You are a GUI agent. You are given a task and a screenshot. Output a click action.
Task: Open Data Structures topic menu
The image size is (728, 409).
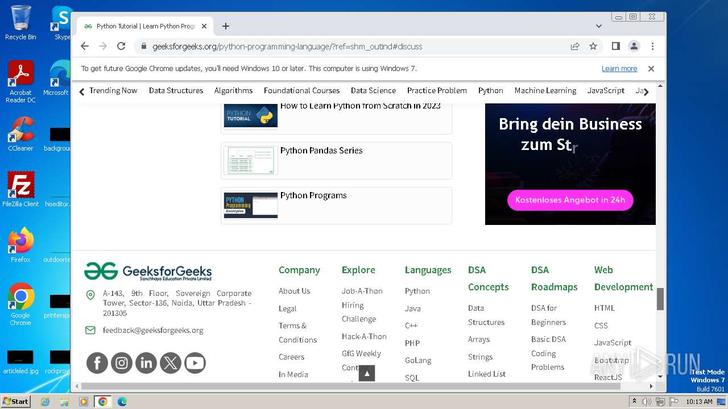point(176,91)
